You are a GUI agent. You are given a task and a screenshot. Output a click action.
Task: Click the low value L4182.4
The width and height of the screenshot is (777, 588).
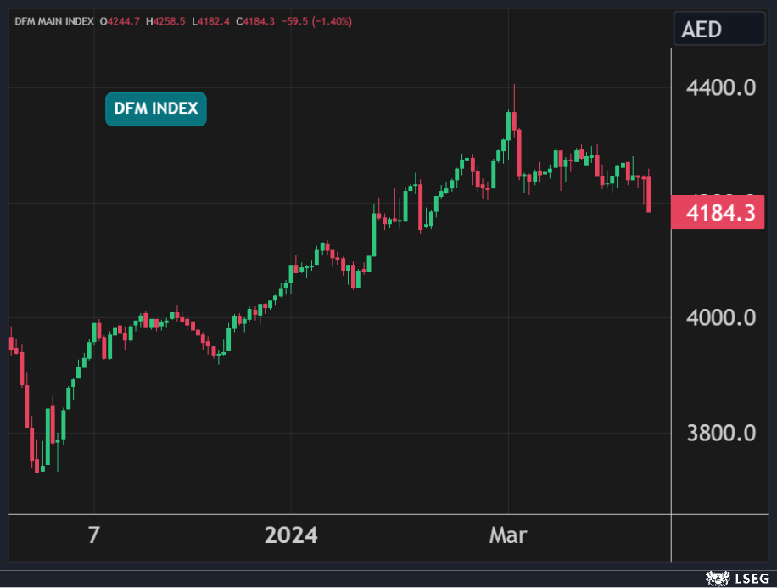pyautogui.click(x=210, y=20)
